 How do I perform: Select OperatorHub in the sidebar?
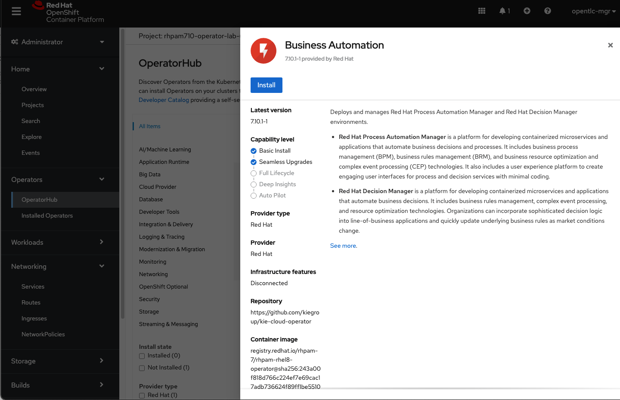click(65, 200)
